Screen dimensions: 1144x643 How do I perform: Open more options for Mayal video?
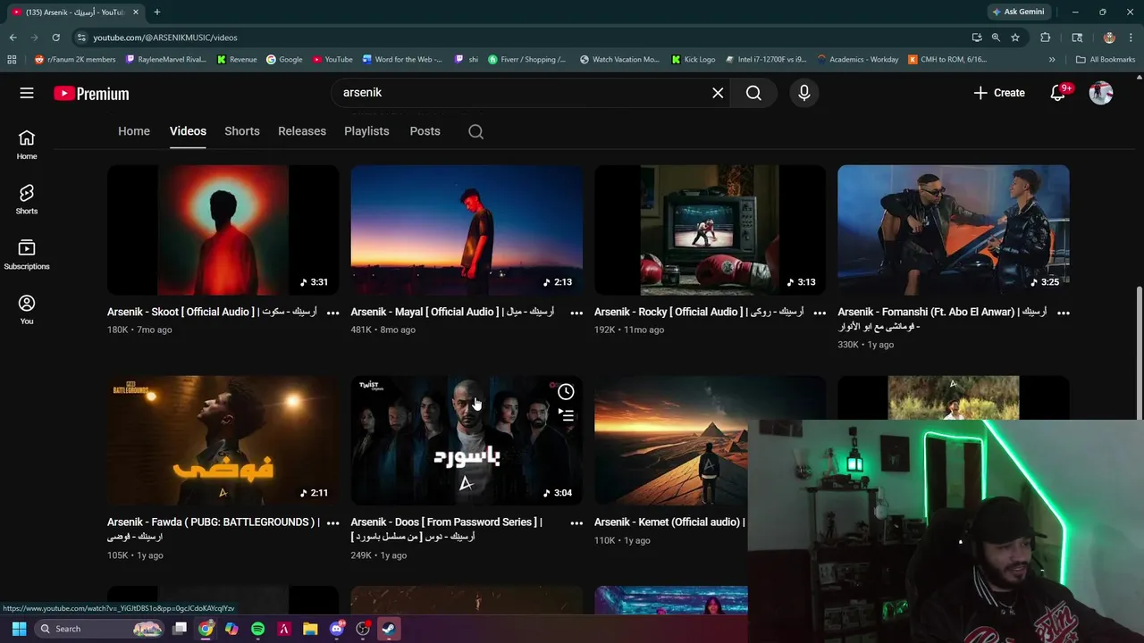click(x=576, y=313)
